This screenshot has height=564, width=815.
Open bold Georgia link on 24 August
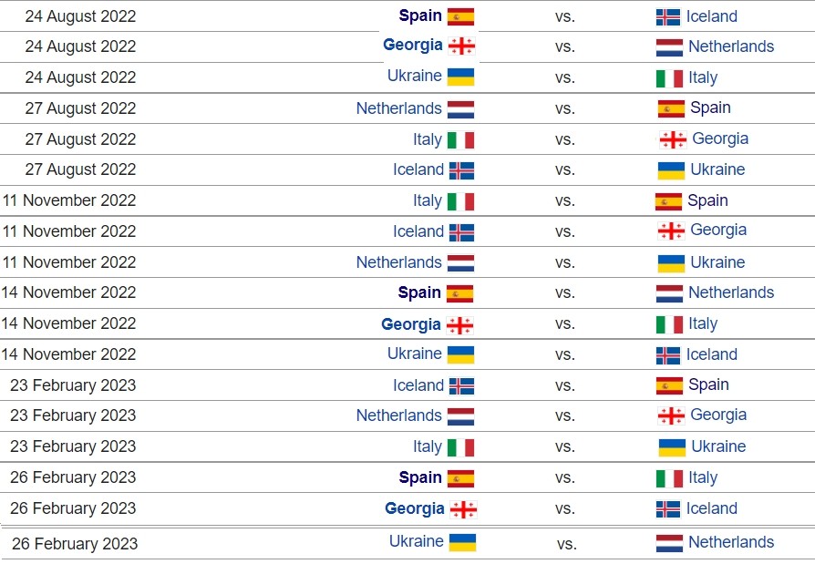click(x=413, y=45)
